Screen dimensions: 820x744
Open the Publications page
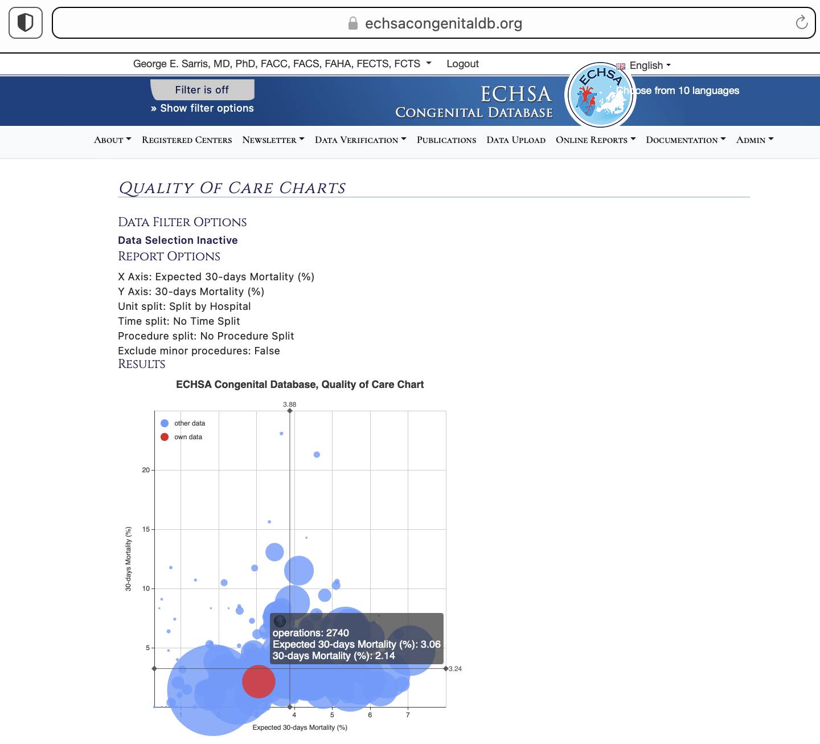[446, 140]
